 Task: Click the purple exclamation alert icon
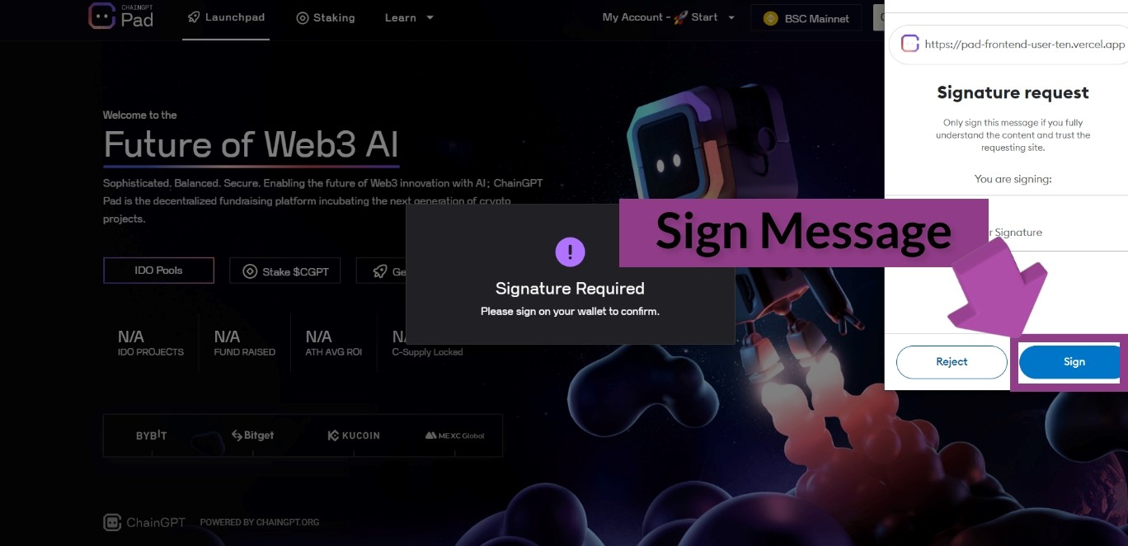[570, 252]
